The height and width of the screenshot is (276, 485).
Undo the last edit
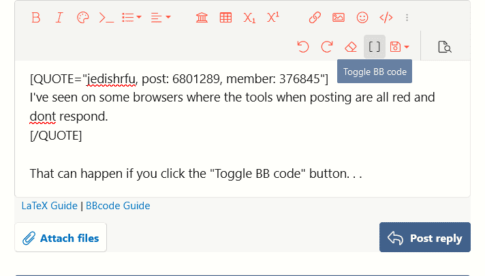303,47
